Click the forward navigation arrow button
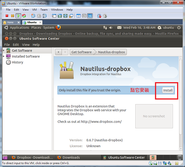The width and height of the screenshot is (185, 167). point(65,52)
